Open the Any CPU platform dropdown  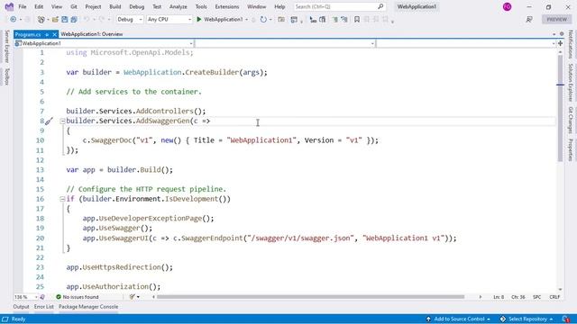169,20
